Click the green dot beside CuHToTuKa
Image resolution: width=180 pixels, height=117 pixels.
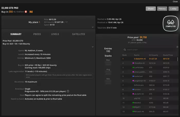coord(133,67)
